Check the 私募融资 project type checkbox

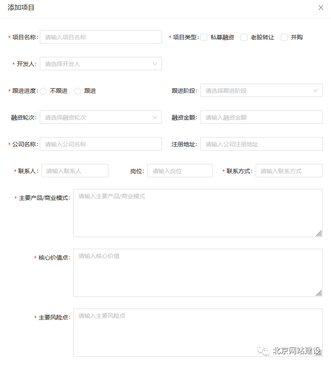[x=204, y=37]
